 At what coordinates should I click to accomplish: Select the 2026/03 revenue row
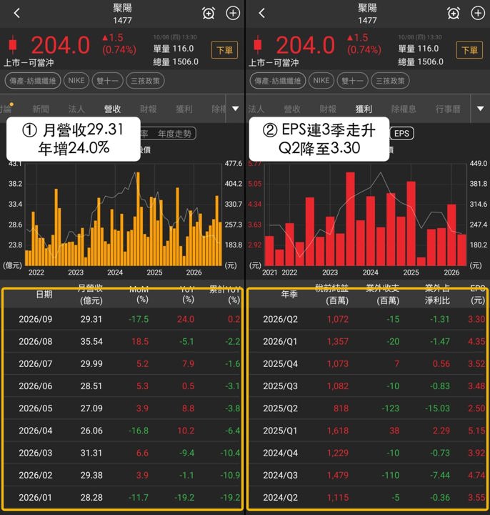[x=123, y=453]
